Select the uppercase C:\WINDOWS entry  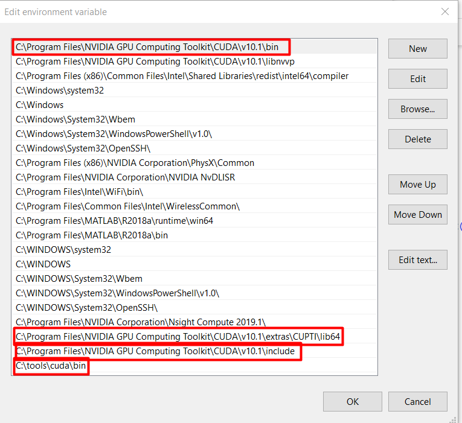pyautogui.click(x=194, y=264)
